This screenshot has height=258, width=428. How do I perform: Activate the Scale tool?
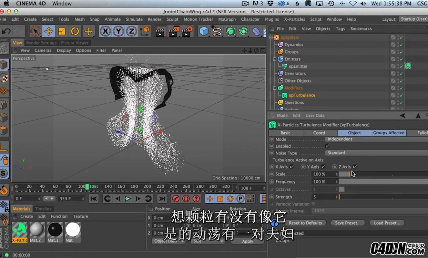click(62, 32)
